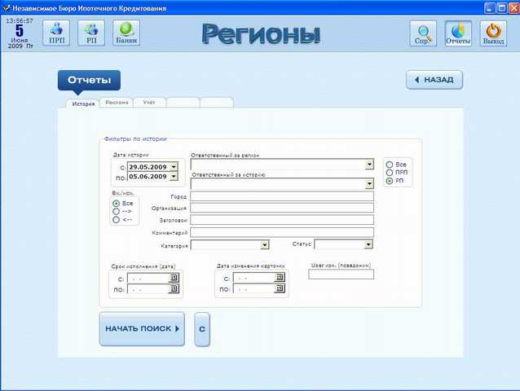Click the НАЧАТЬ ПОИСК button
Image resolution: width=520 pixels, height=391 pixels.
(142, 329)
